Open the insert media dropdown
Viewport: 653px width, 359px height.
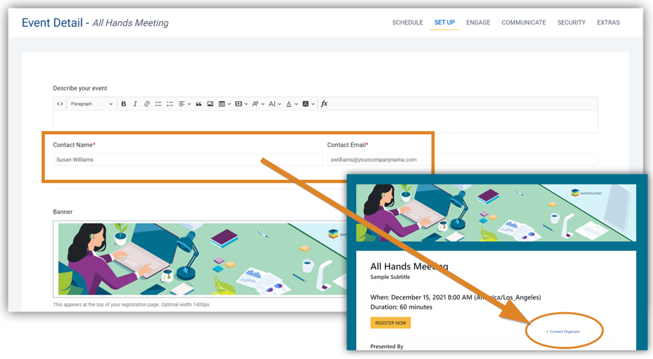coord(241,104)
